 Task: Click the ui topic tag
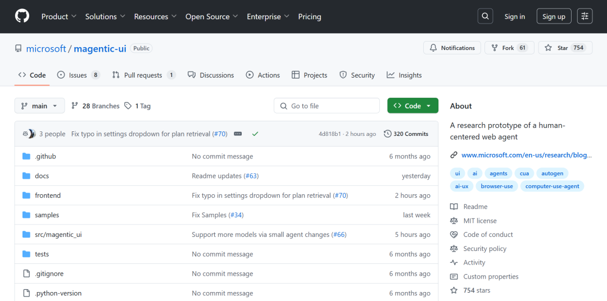tap(457, 174)
